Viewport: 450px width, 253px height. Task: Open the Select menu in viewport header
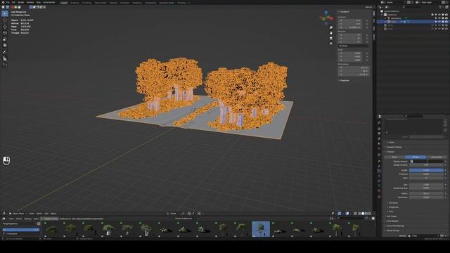point(39,214)
